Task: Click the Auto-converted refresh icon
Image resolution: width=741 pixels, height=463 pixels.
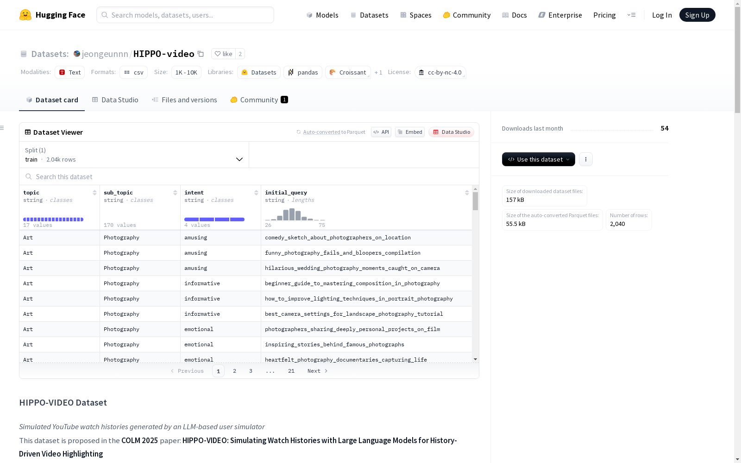Action: coord(299,132)
